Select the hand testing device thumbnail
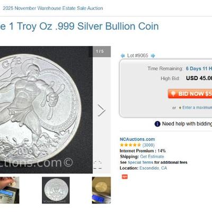This screenshot has width=212, height=212. tap(10, 190)
